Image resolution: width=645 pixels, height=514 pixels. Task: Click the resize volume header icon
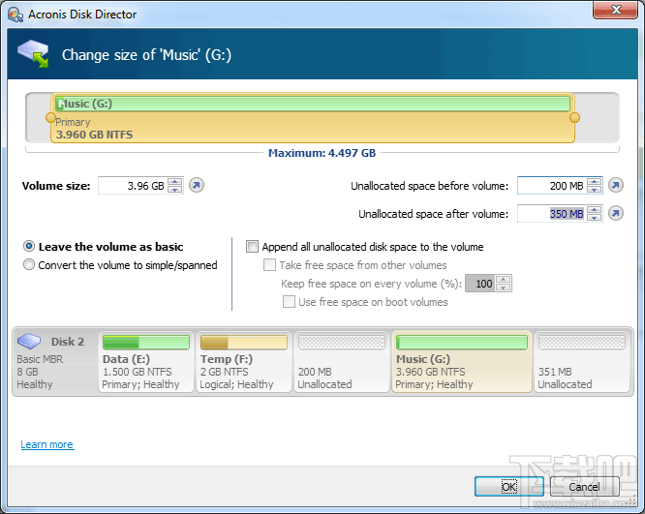coord(33,54)
